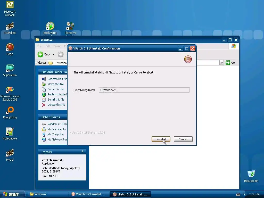
Task: Click the Other Places panel header
Action: tap(53, 117)
